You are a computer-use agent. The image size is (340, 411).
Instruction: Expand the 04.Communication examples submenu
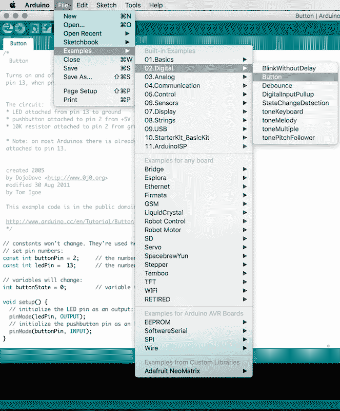click(194, 85)
